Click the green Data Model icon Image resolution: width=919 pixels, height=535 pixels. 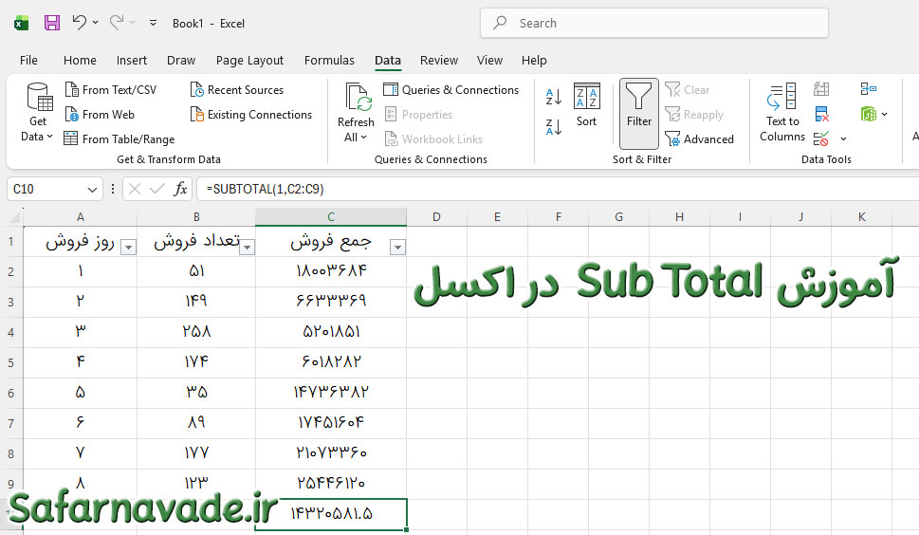[868, 114]
